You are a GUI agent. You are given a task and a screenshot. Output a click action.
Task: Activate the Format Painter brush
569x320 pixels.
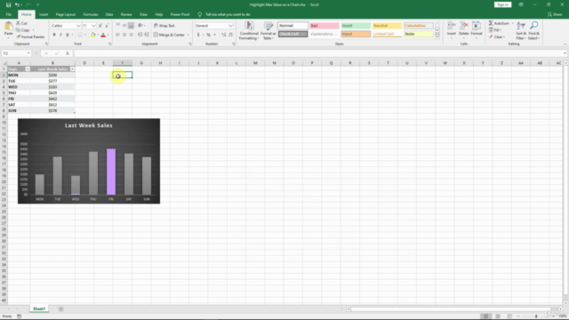pos(30,37)
